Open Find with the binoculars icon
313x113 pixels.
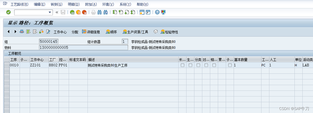tap(100, 12)
